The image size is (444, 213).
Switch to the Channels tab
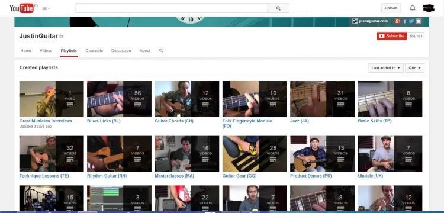coord(94,51)
